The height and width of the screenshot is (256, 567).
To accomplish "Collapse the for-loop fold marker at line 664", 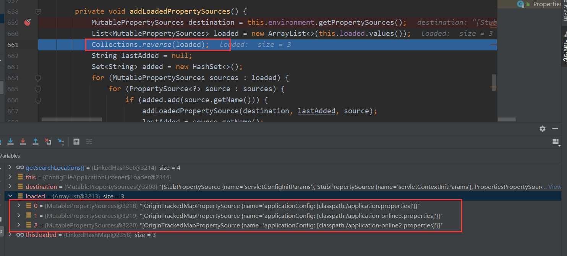I will pyautogui.click(x=38, y=78).
